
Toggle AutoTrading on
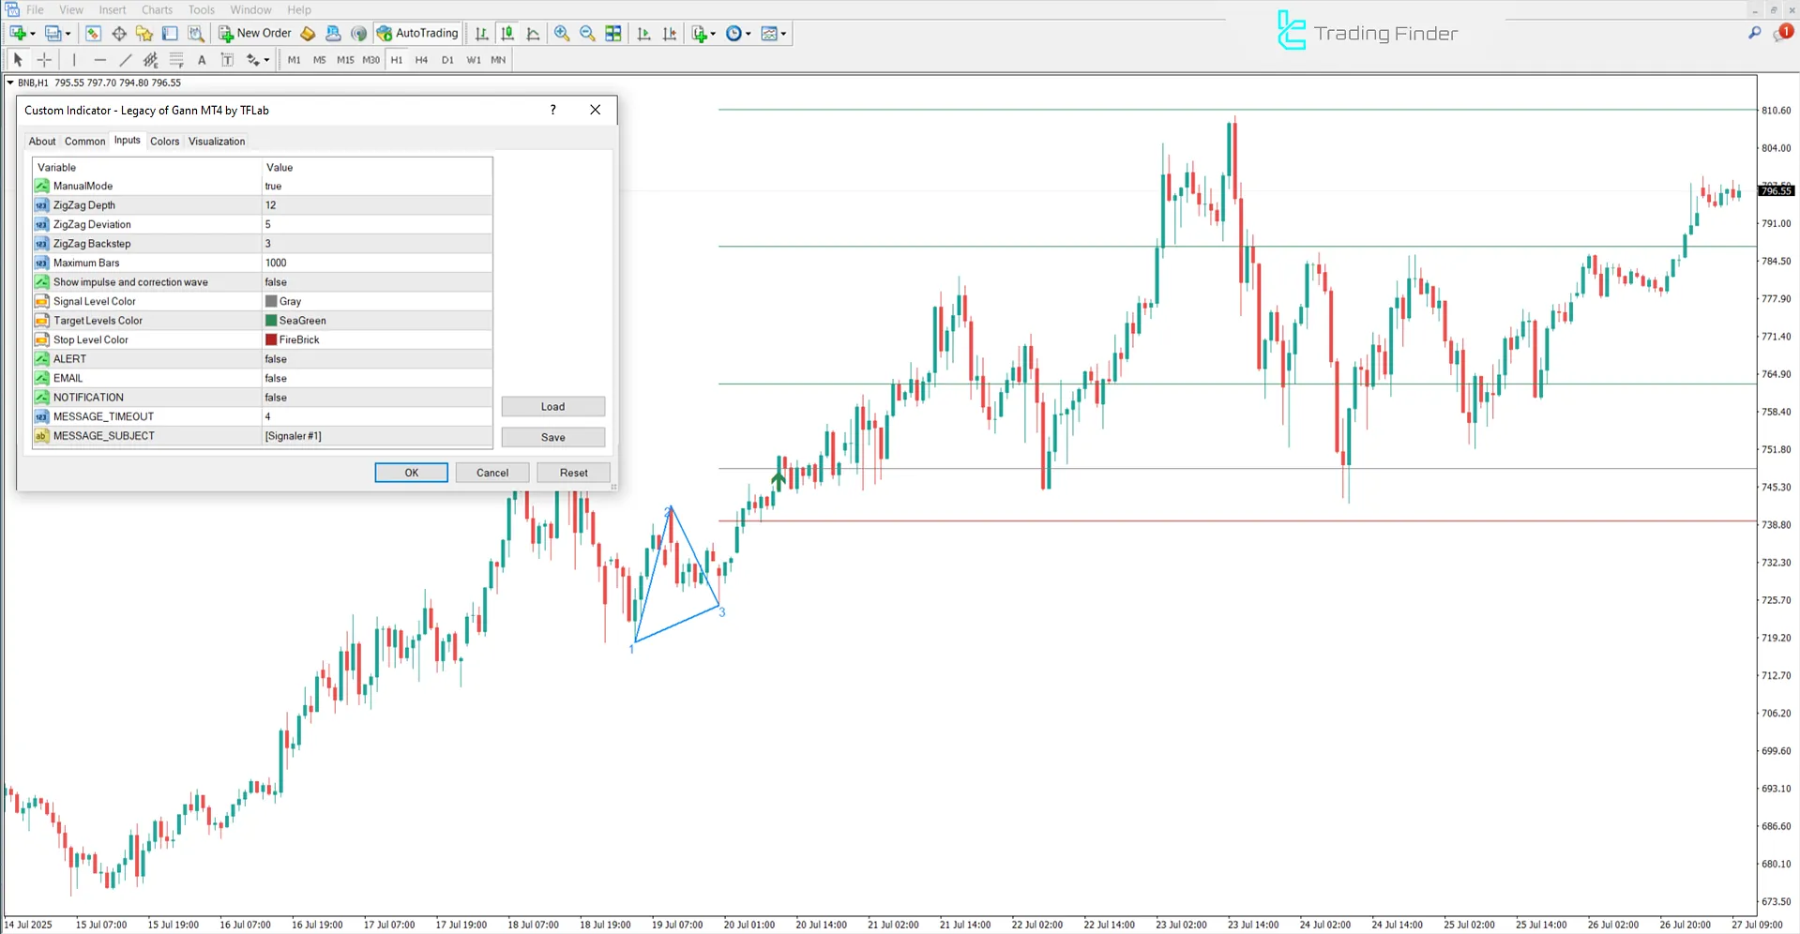(416, 33)
